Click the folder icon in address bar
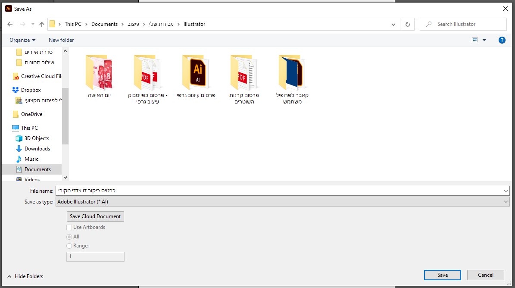The image size is (515, 288). click(52, 24)
